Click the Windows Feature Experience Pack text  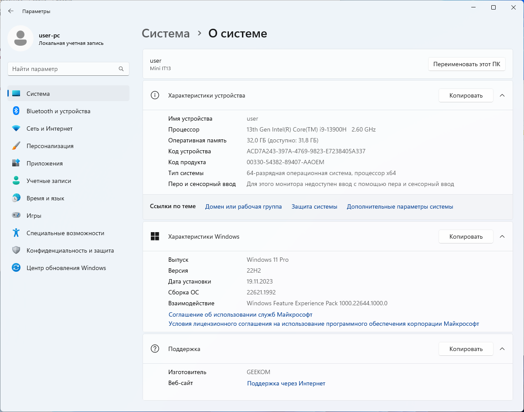pyautogui.click(x=317, y=303)
